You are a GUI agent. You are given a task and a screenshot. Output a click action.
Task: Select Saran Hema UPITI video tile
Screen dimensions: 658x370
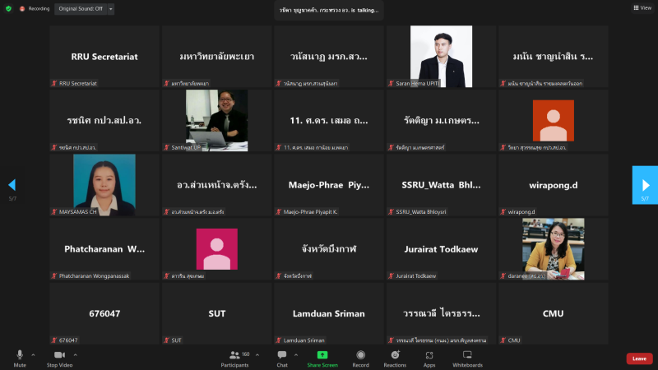coord(441,56)
